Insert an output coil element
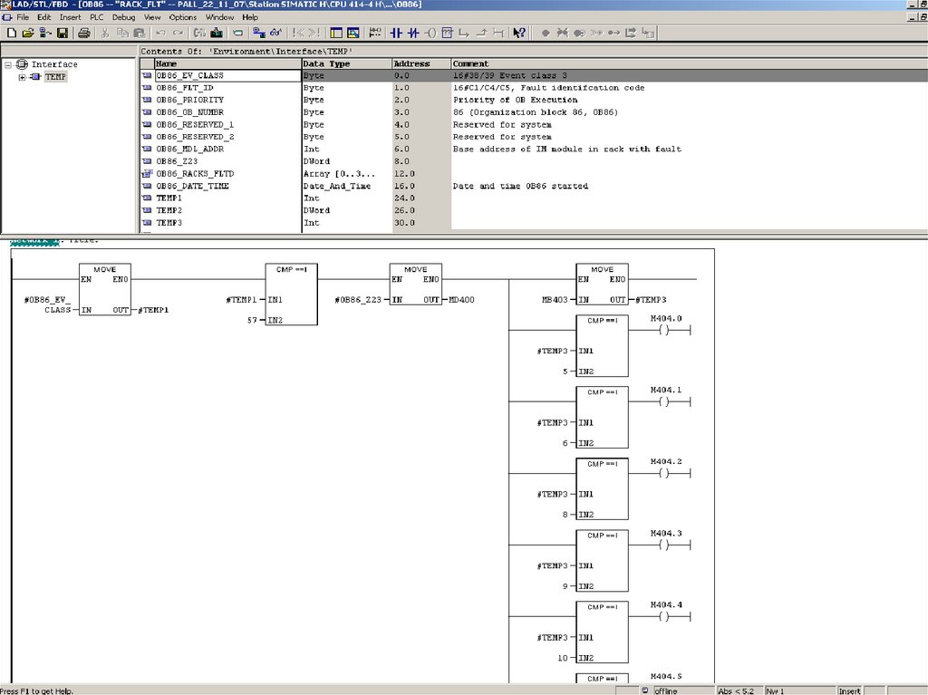 [430, 34]
